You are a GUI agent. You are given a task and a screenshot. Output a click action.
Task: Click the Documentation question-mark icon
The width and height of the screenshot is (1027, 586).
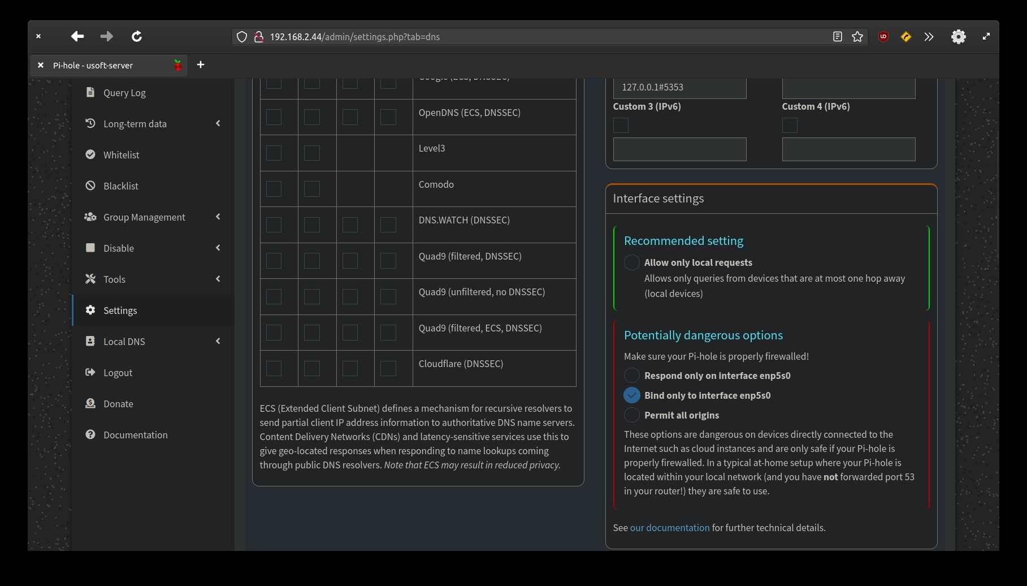click(x=90, y=434)
